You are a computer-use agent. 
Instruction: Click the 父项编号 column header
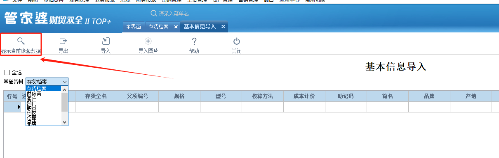(138, 96)
